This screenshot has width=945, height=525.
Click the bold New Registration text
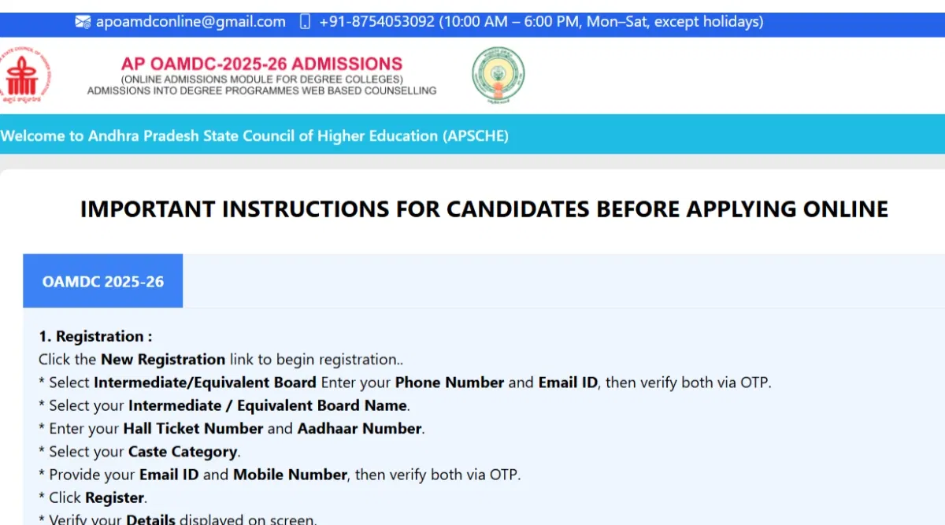pos(163,359)
